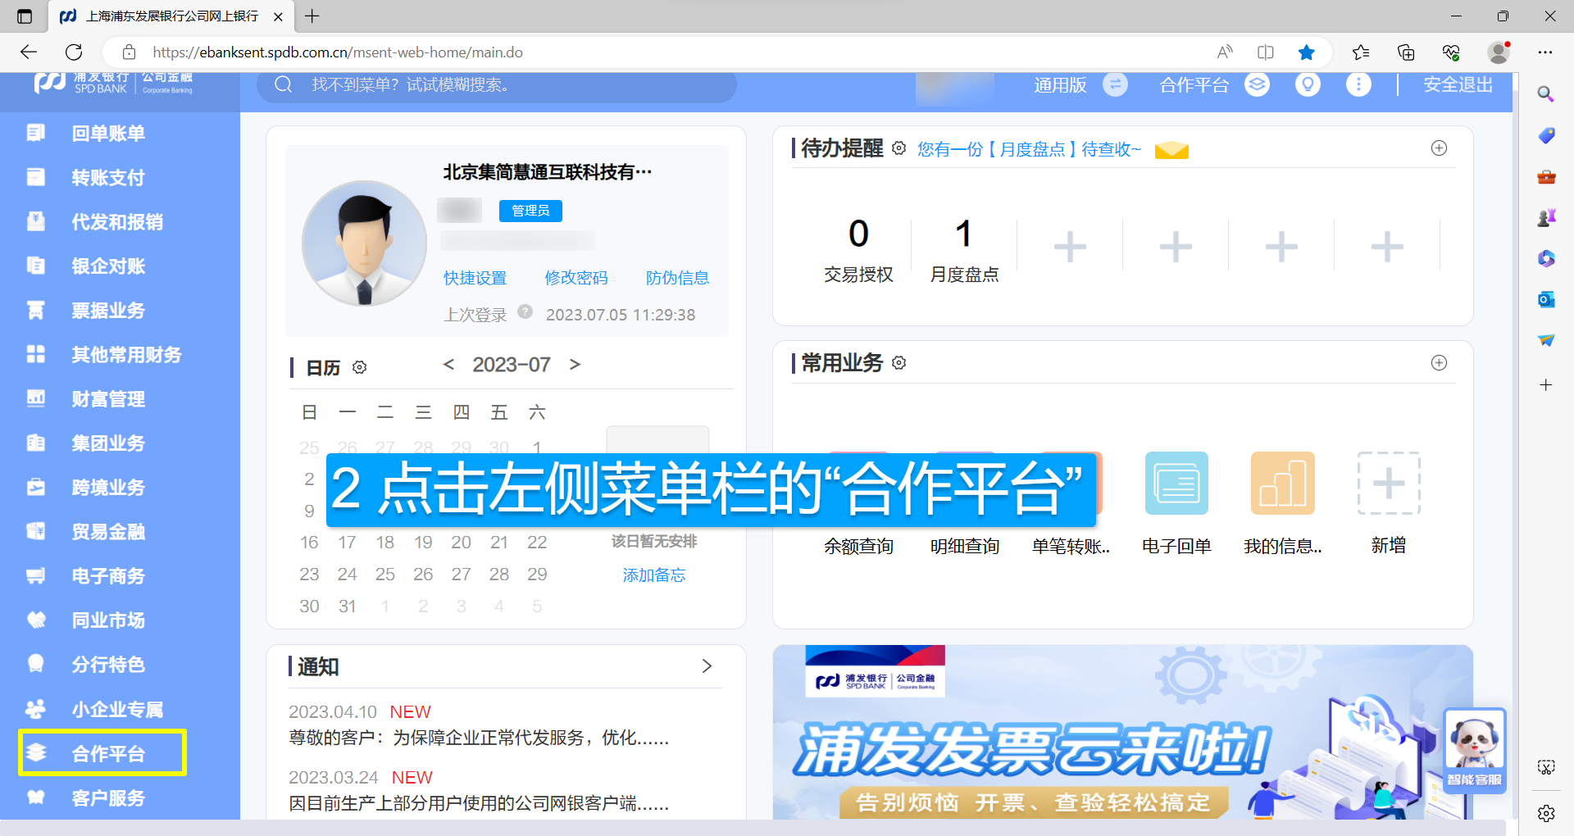Click the yellow envelope icon
1574x836 pixels.
(1171, 150)
